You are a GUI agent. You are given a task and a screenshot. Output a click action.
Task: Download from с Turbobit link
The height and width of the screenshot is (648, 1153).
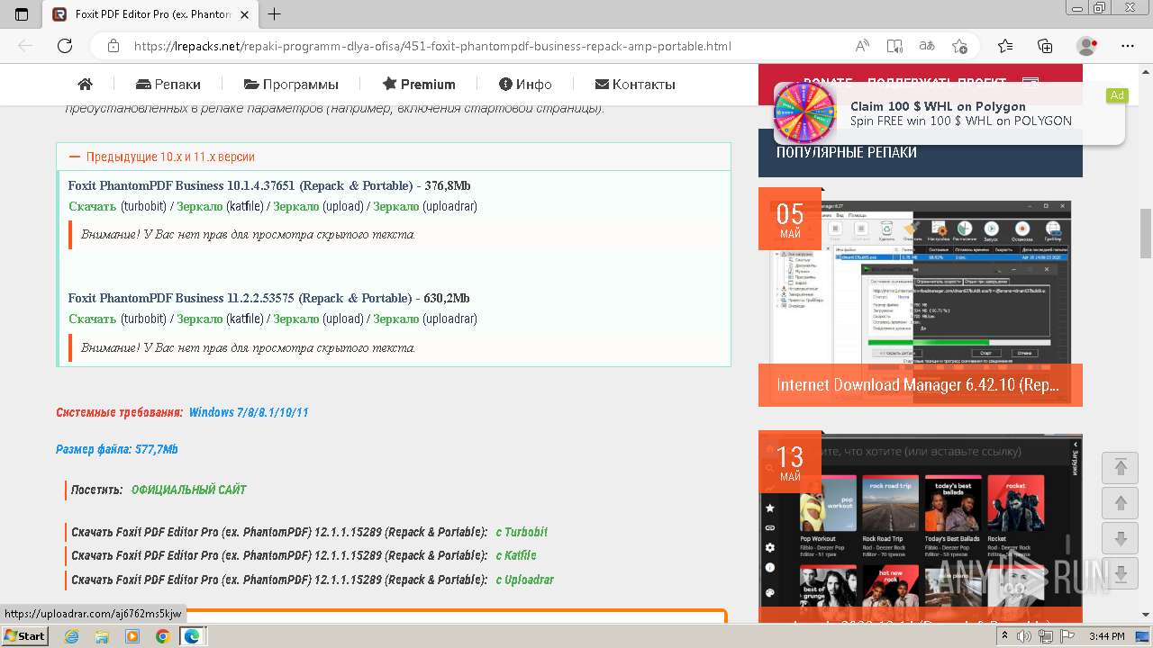coord(522,532)
